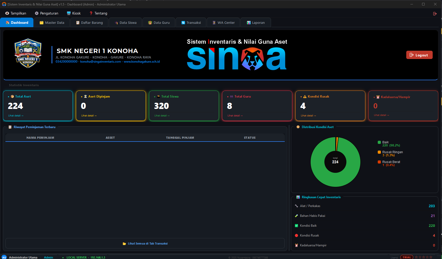Click the list icon on Daftar Barang tab
This screenshot has width=442, height=259.
[x=78, y=23]
